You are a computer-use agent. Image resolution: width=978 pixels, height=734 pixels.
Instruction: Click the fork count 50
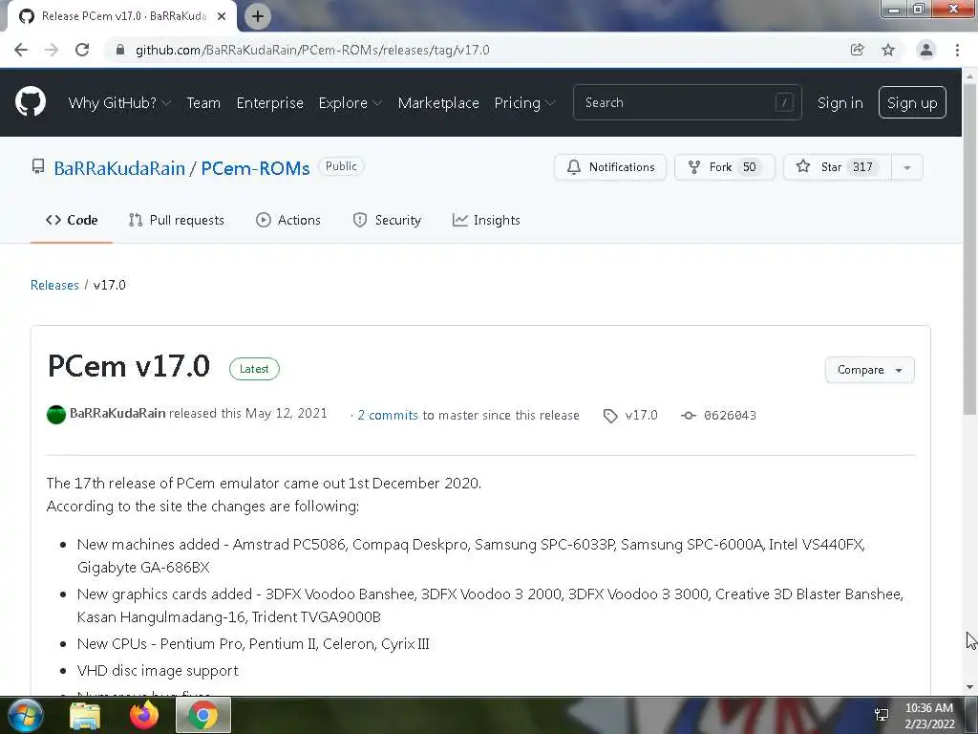pyautogui.click(x=749, y=167)
